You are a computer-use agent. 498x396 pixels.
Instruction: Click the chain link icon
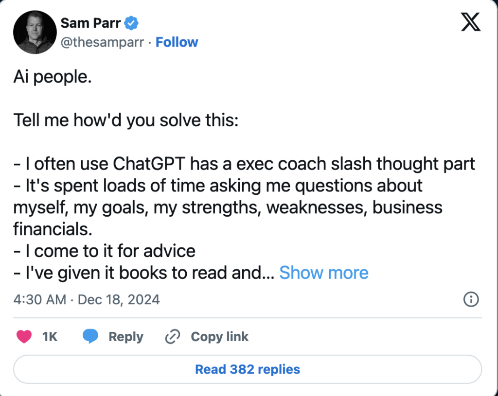click(x=173, y=337)
